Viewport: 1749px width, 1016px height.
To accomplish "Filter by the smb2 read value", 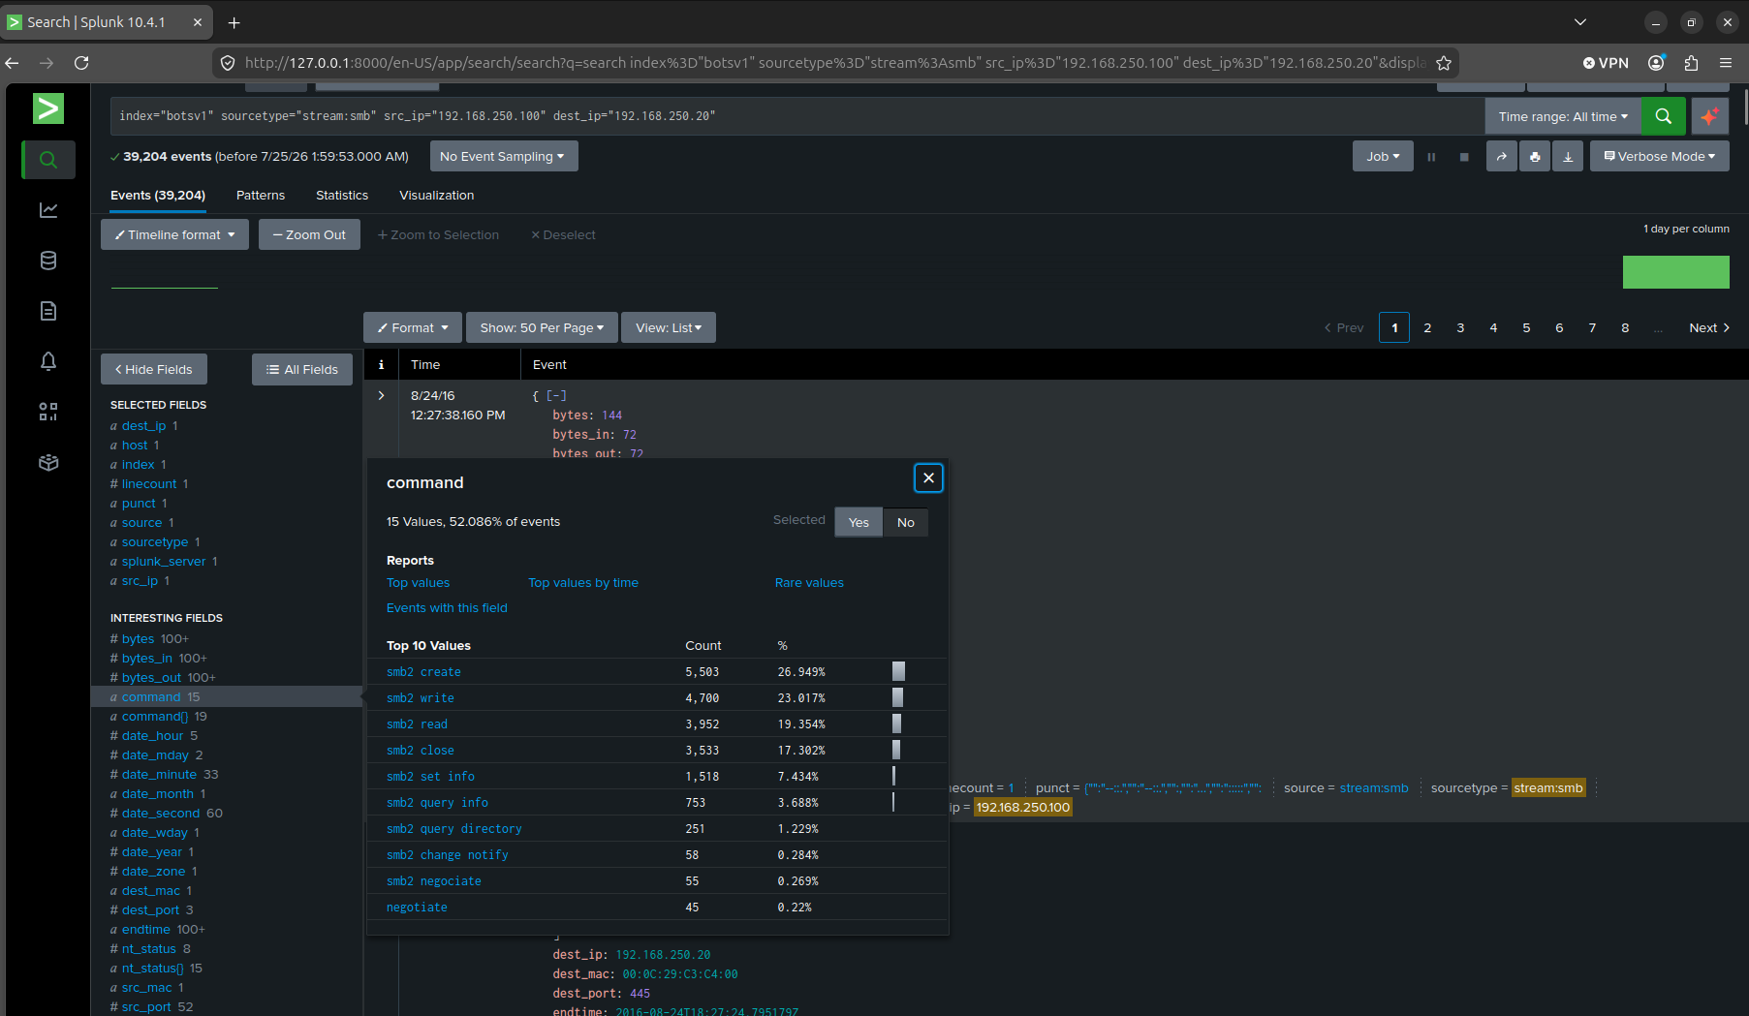I will click(x=417, y=724).
